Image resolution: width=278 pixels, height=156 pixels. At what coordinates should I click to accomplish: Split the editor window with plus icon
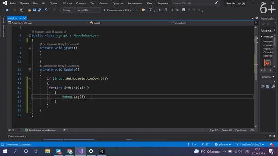(x=256, y=23)
